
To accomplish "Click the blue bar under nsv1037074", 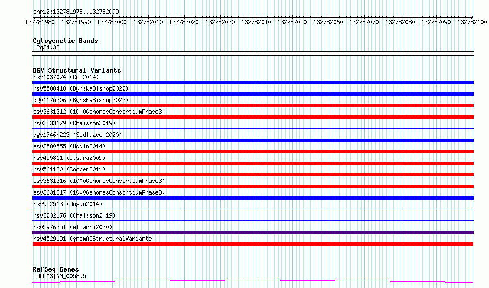I will click(253, 82).
